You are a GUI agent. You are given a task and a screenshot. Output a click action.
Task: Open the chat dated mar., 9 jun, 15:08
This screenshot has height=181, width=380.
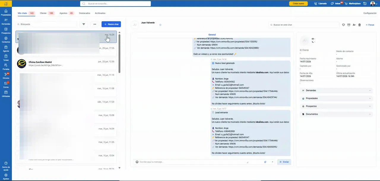click(x=66, y=117)
